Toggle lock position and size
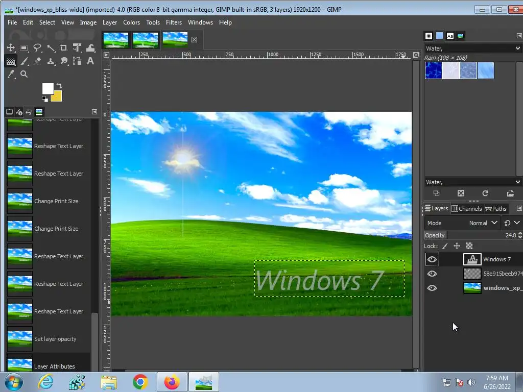This screenshot has height=392, width=523. pyautogui.click(x=457, y=246)
